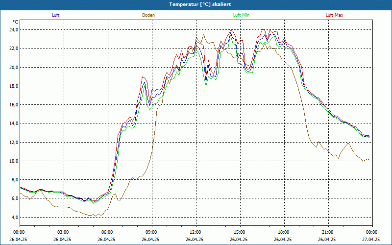
Task: Click the '09:00' time axis label
Action: (x=152, y=232)
